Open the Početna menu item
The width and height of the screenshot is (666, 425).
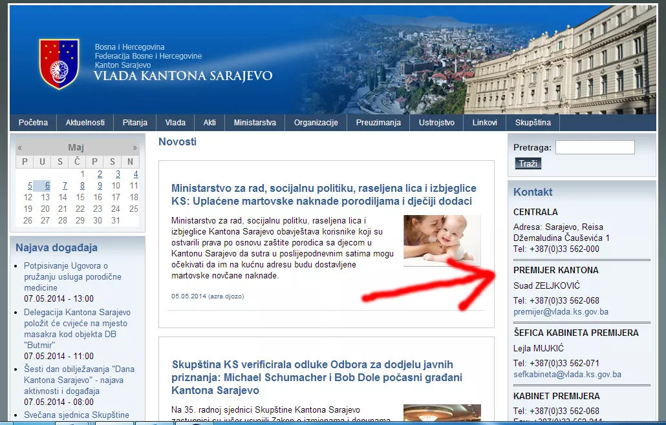point(33,123)
